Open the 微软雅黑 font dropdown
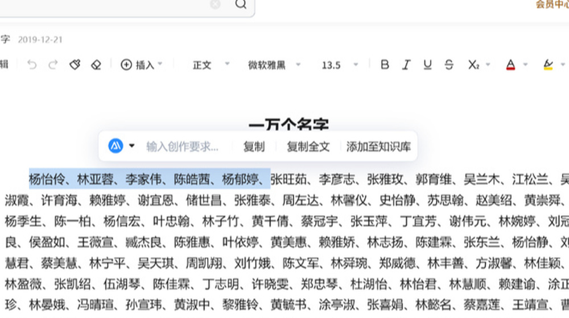Viewport: 569px width, 318px height. coord(274,65)
